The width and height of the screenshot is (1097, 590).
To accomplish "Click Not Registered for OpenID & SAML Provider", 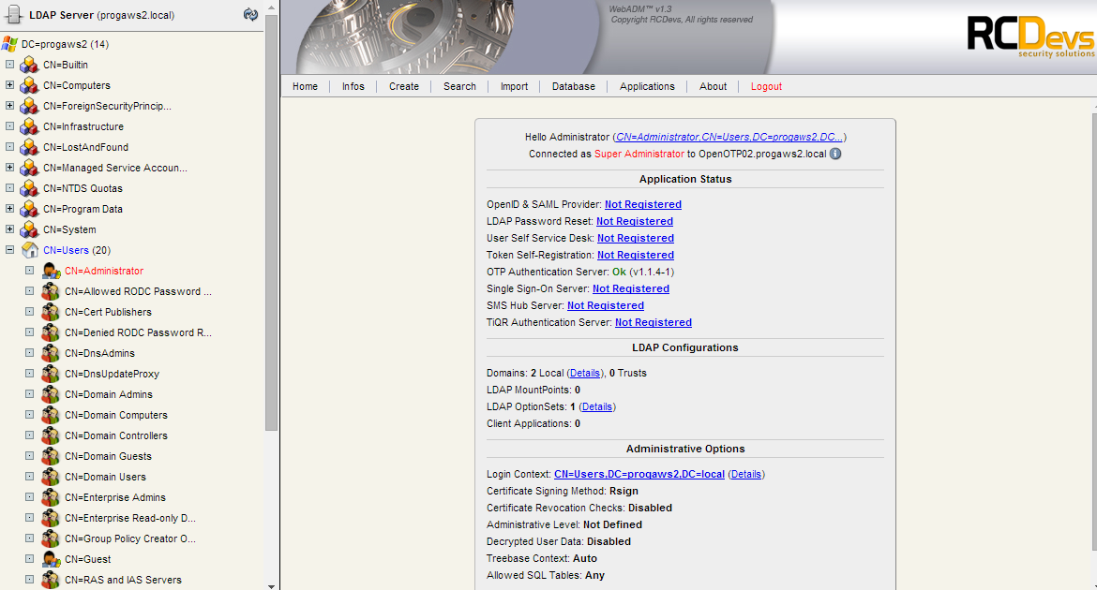I will 643,204.
